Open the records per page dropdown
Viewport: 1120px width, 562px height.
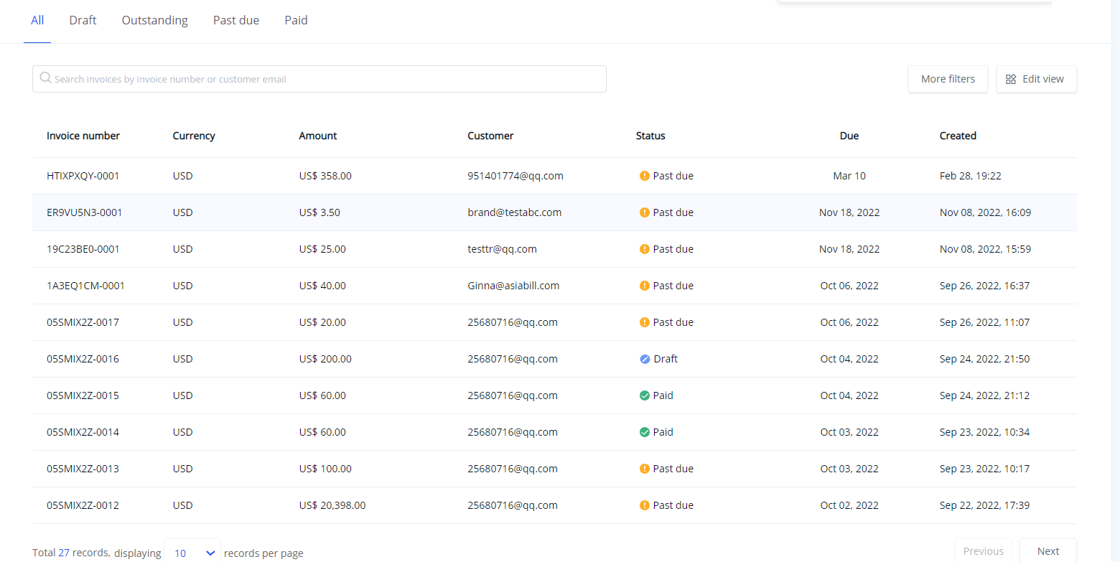(x=192, y=552)
